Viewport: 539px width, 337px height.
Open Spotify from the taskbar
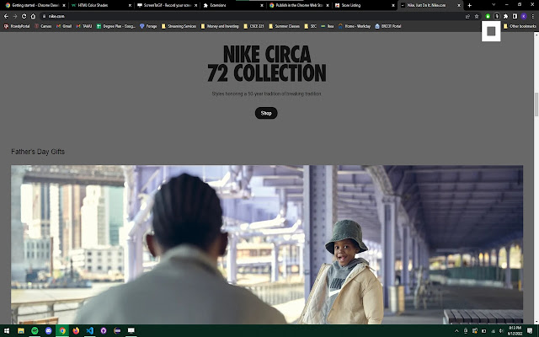pos(35,331)
